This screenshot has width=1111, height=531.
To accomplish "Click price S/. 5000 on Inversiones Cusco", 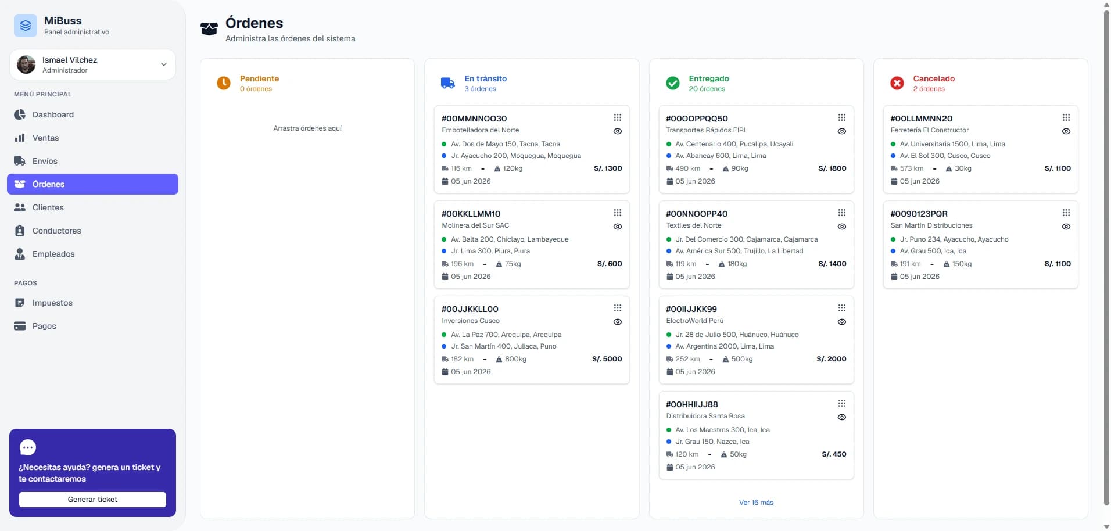I will click(607, 359).
